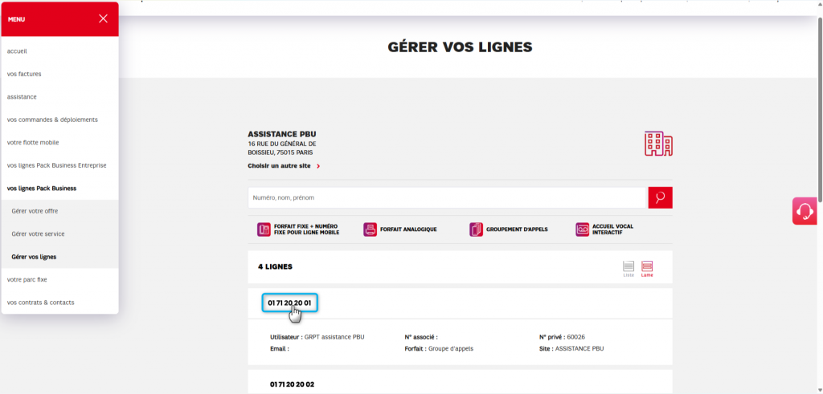Open vos lignes Pack Business Entreprise
Screen dimensions: 823x394
pyautogui.click(x=57, y=165)
